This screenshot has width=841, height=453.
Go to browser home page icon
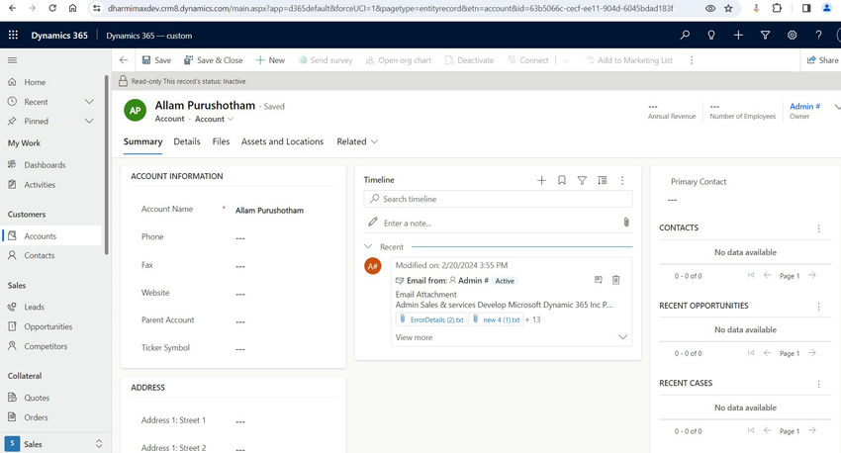click(x=73, y=8)
